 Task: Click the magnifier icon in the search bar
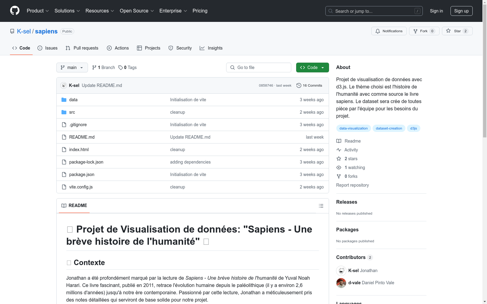tap(331, 11)
